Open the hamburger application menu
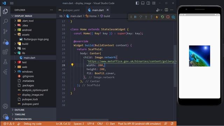Screen dimensions: 224x126 click(x=12, y=3)
